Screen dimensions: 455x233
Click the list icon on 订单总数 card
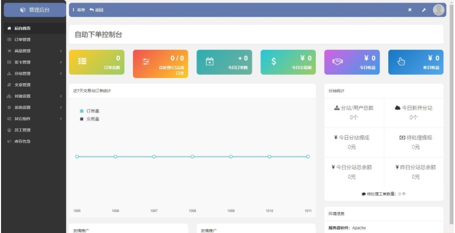[x=82, y=61]
